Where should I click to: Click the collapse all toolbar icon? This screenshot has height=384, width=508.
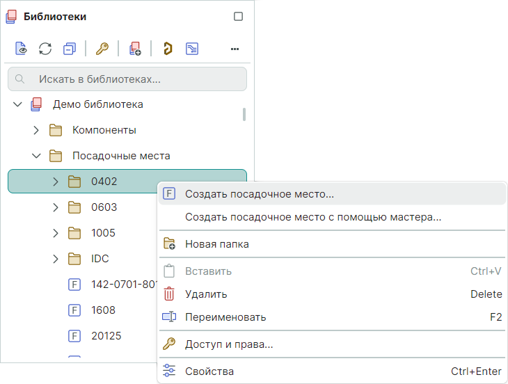69,49
